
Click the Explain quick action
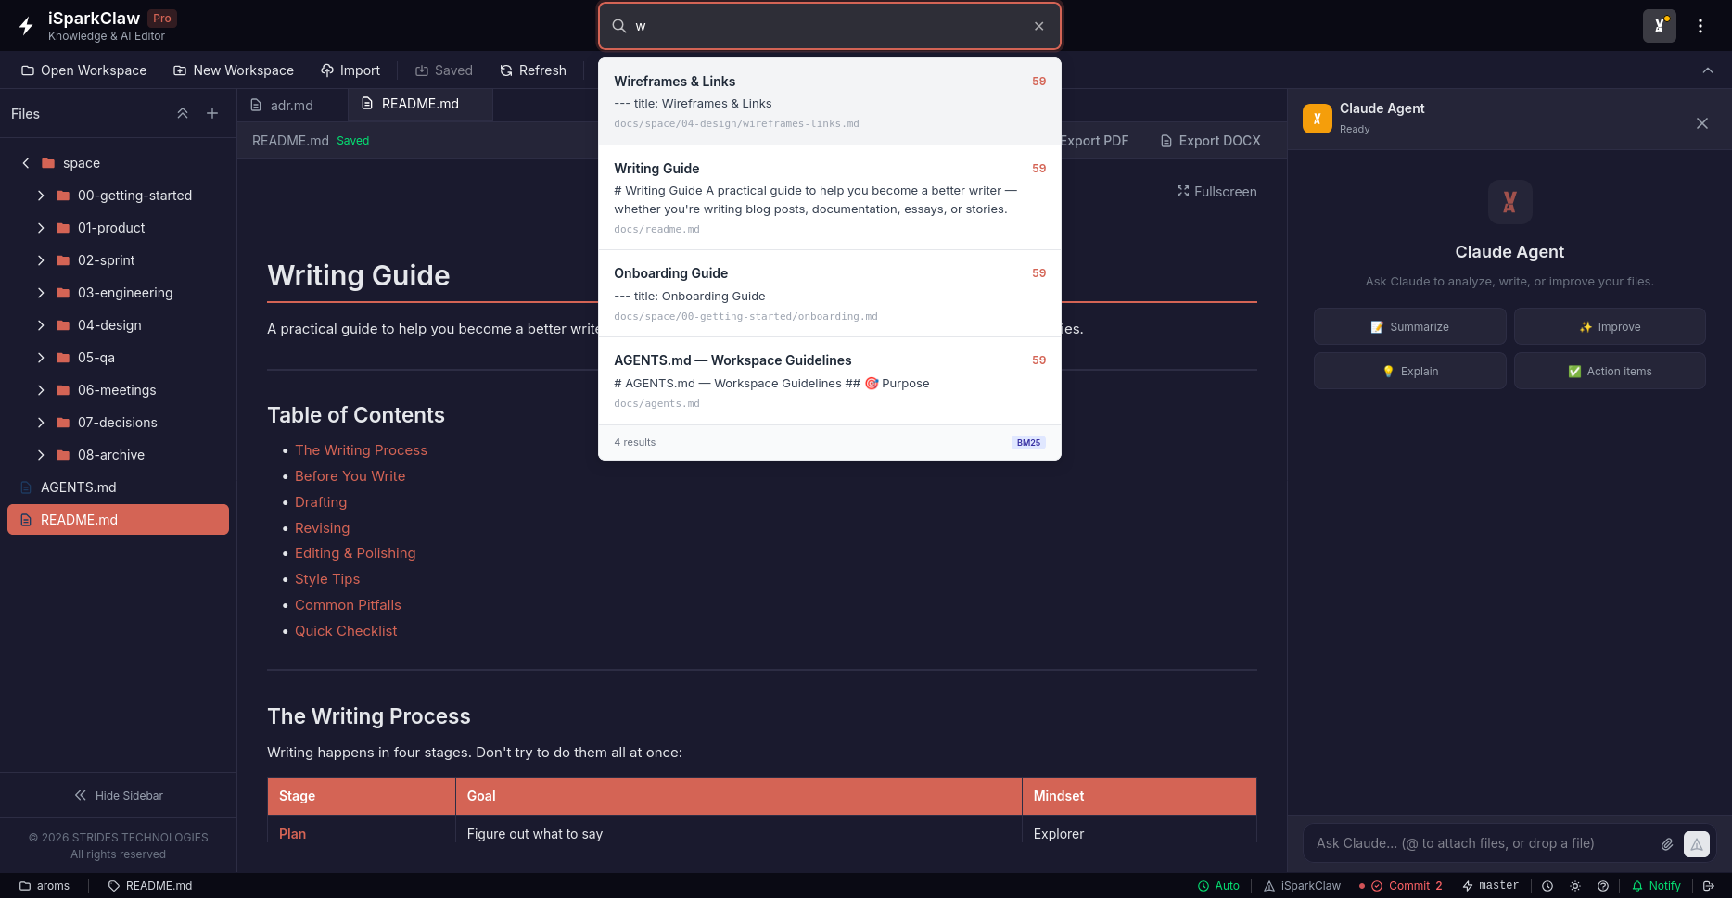tap(1409, 371)
